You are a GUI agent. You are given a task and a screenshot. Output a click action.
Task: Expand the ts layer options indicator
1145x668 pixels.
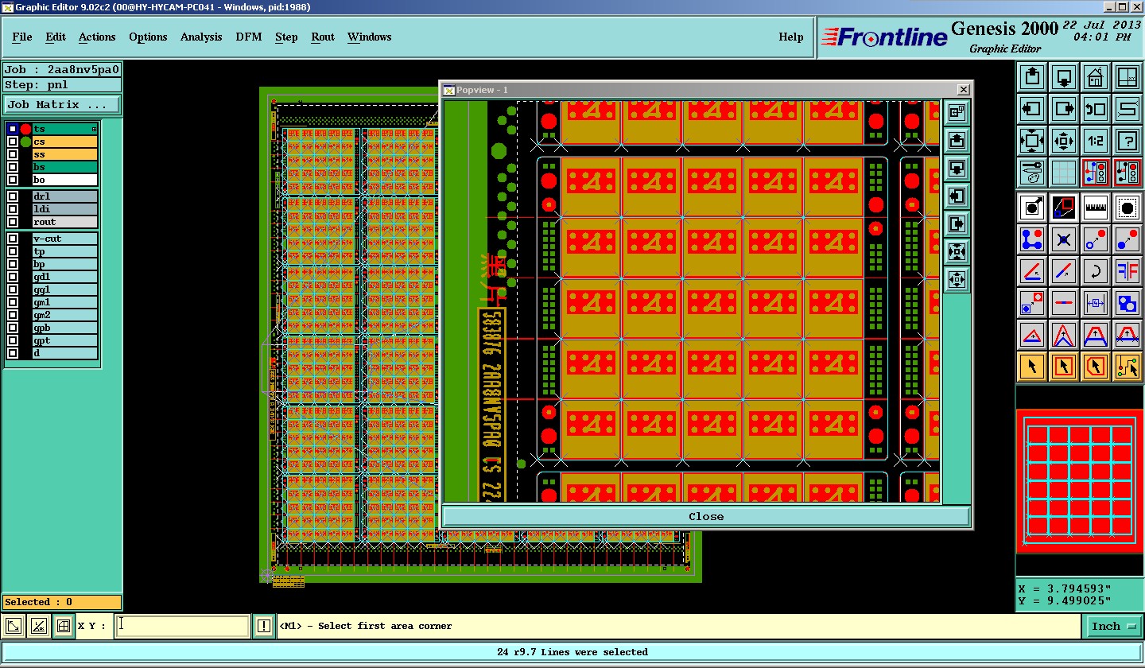pos(94,129)
